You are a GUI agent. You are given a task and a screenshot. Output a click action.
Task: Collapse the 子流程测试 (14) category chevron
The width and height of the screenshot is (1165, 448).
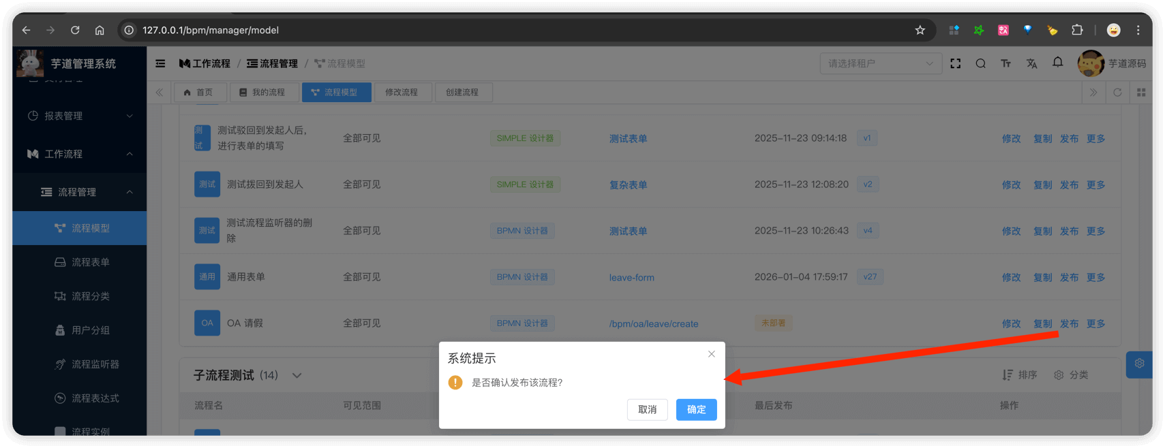(x=297, y=375)
